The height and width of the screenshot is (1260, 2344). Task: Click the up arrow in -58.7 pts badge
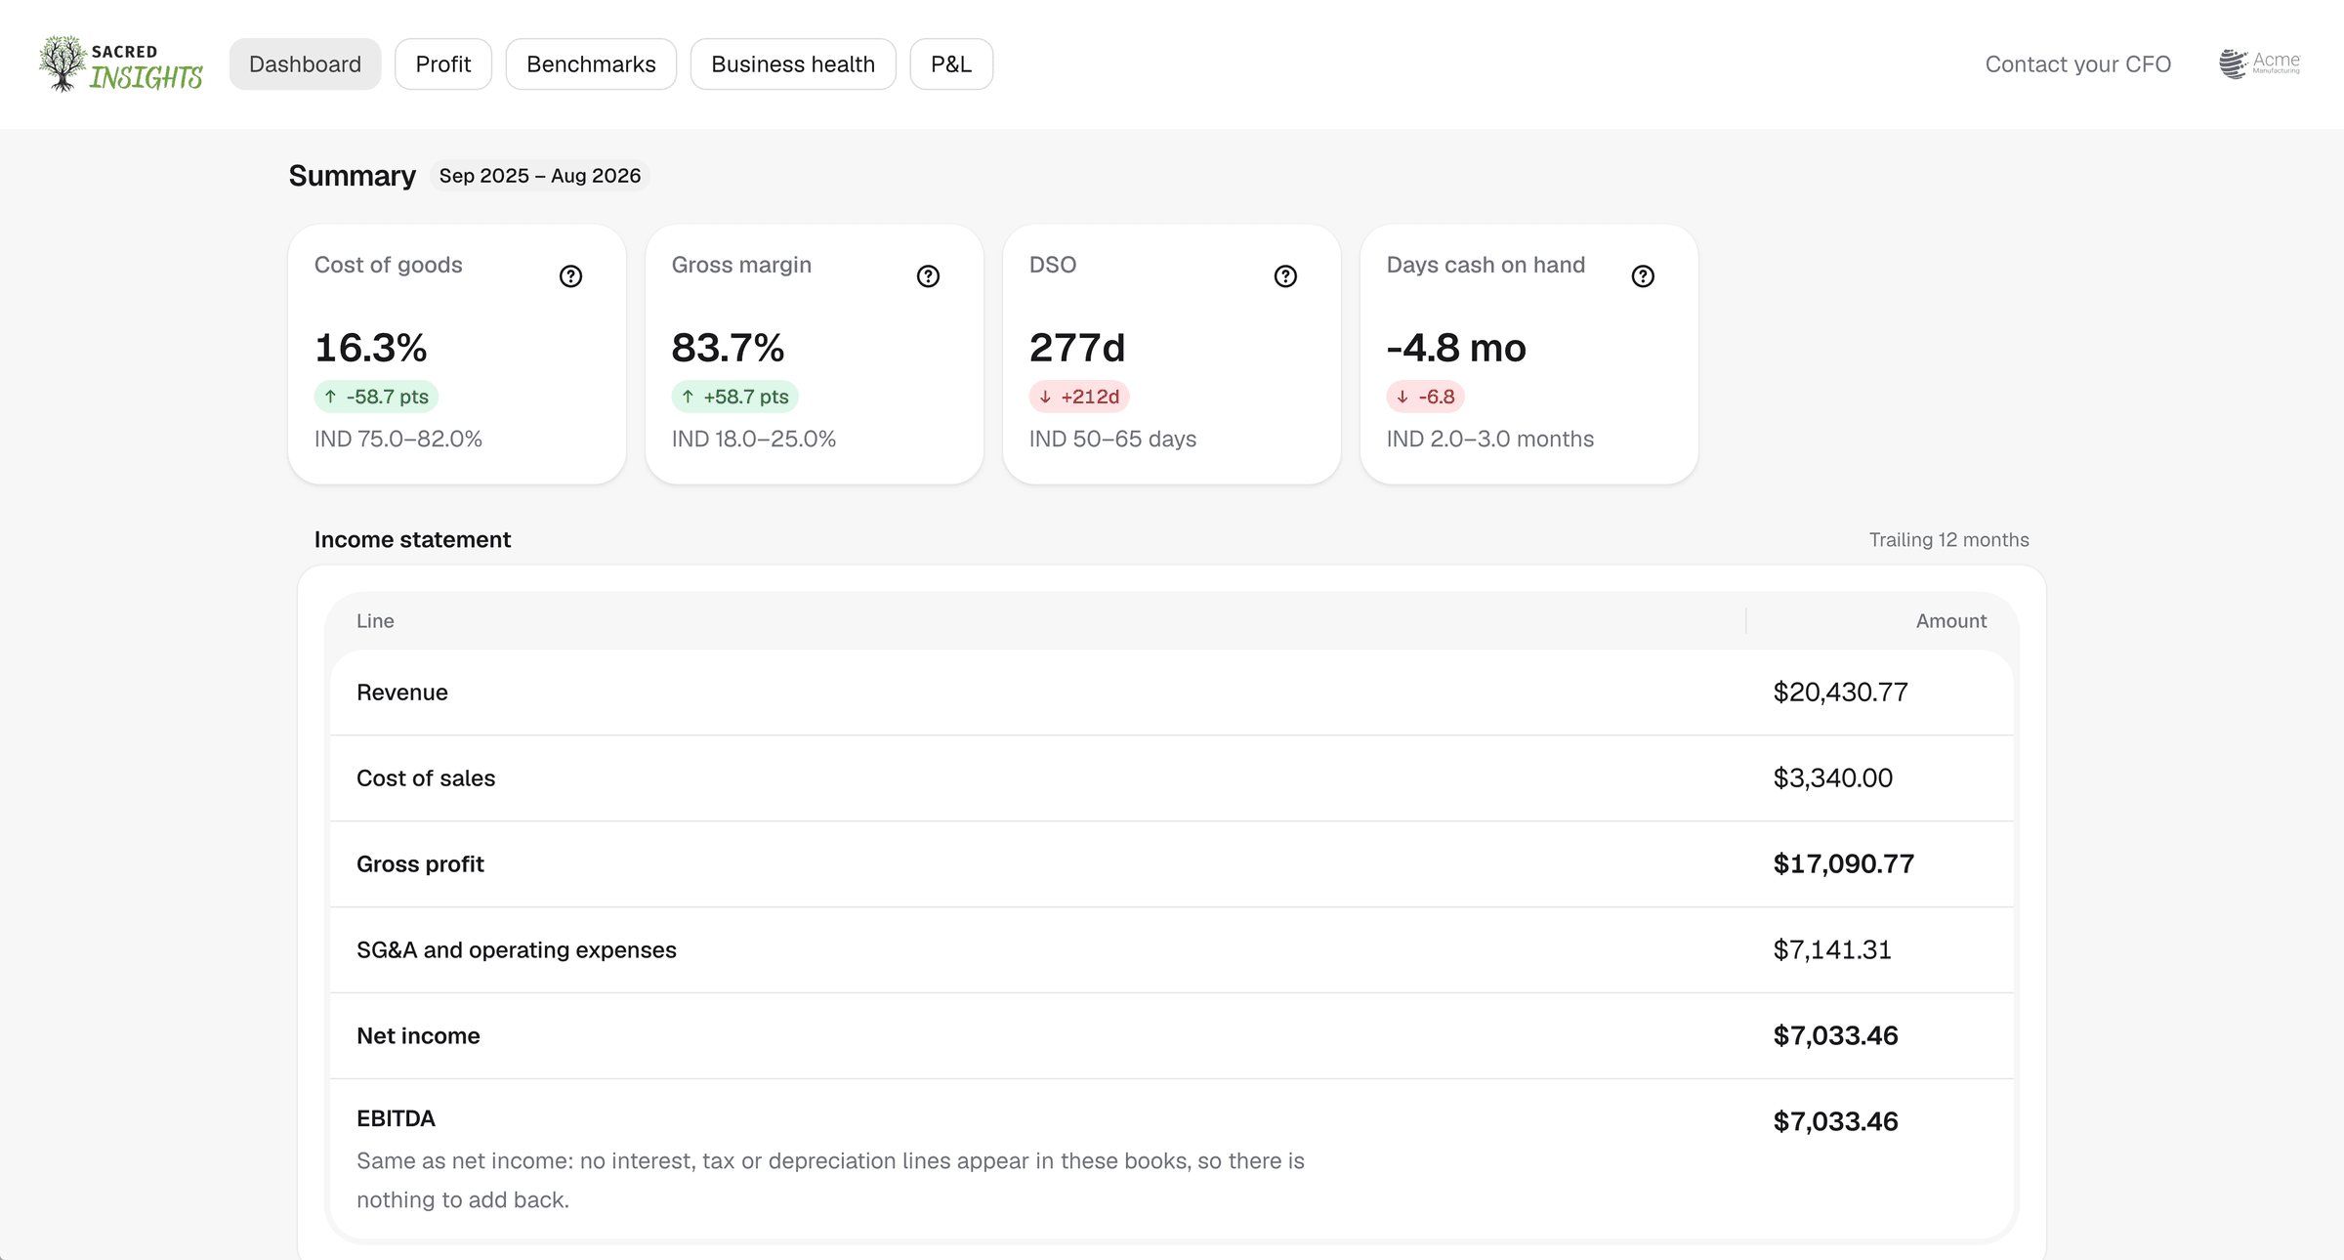331,397
